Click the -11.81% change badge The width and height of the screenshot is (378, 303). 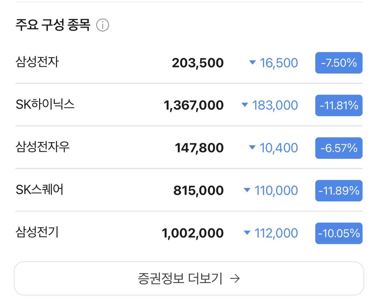339,105
